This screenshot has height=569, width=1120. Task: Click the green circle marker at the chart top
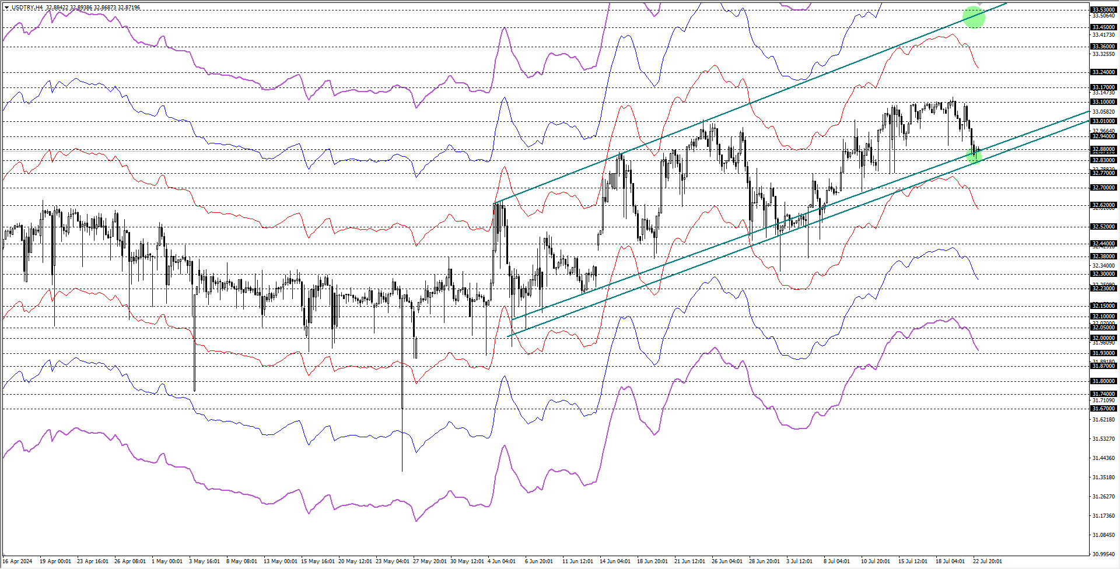click(x=974, y=17)
